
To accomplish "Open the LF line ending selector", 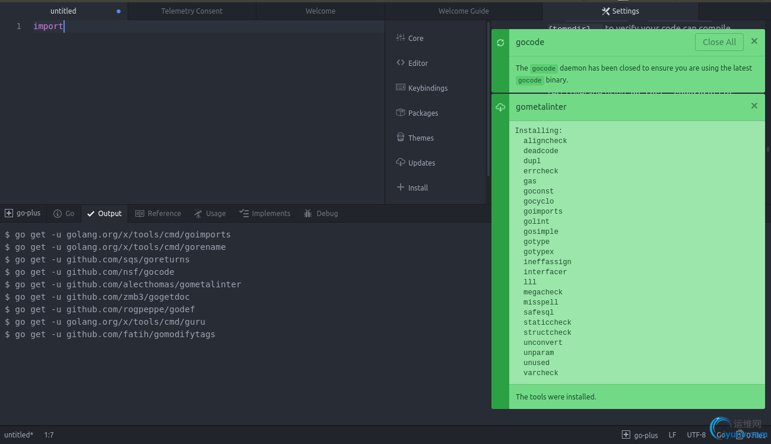I will pos(672,435).
